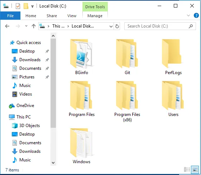Image resolution: width=201 pixels, height=175 pixels.
Task: Click Local Disk in the address breadcrumb
Action: tap(83, 26)
